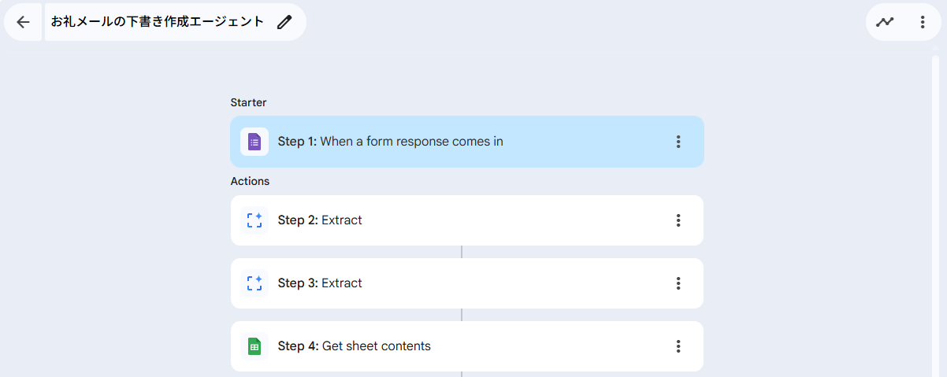Click the Extract icon in Step 2
This screenshot has width=947, height=377.
point(254,220)
